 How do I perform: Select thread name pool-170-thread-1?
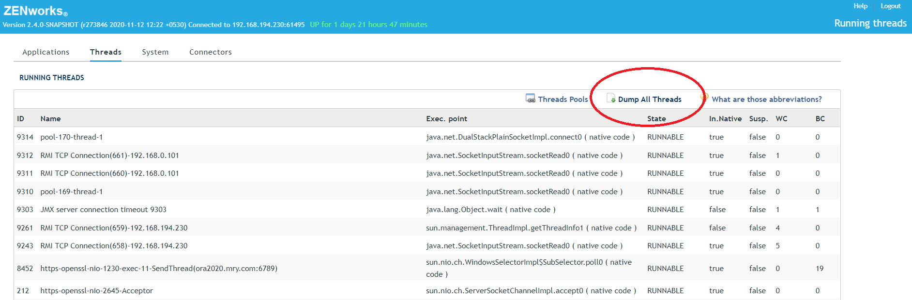coord(72,137)
